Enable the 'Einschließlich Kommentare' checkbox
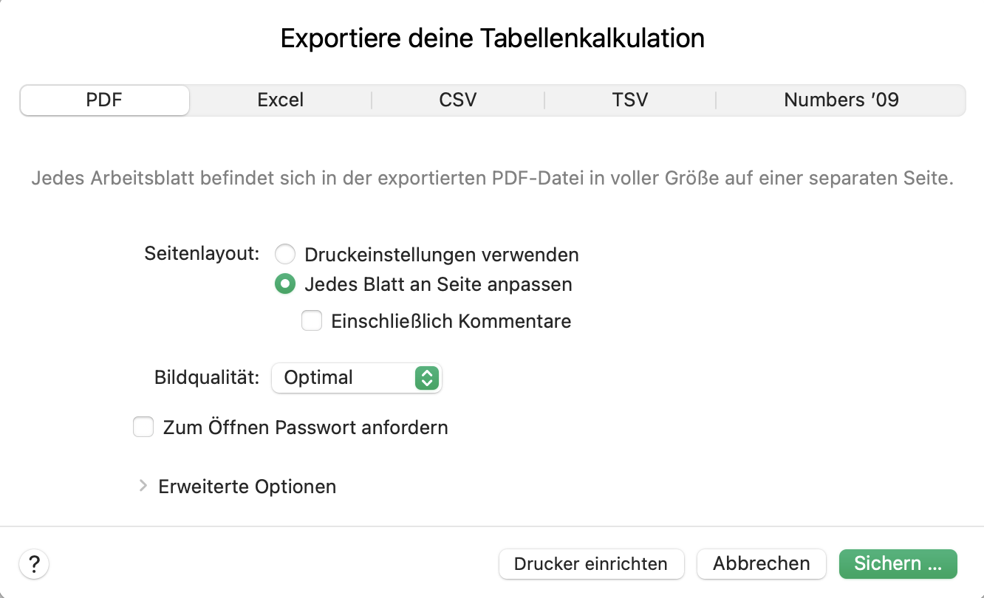Viewport: 984px width, 598px height. click(x=312, y=321)
